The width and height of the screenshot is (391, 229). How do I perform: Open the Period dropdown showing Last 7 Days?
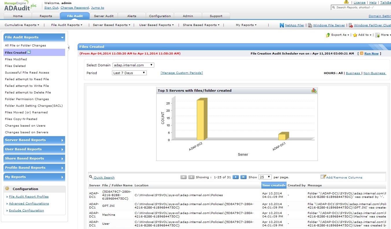pyautogui.click(x=129, y=73)
